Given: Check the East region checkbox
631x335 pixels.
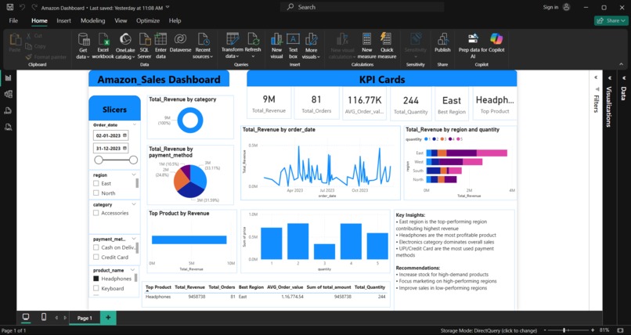Looking at the screenshot, I should tap(96, 183).
